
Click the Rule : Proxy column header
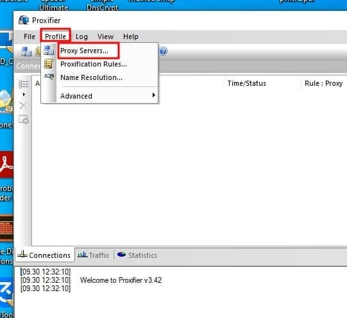click(323, 83)
